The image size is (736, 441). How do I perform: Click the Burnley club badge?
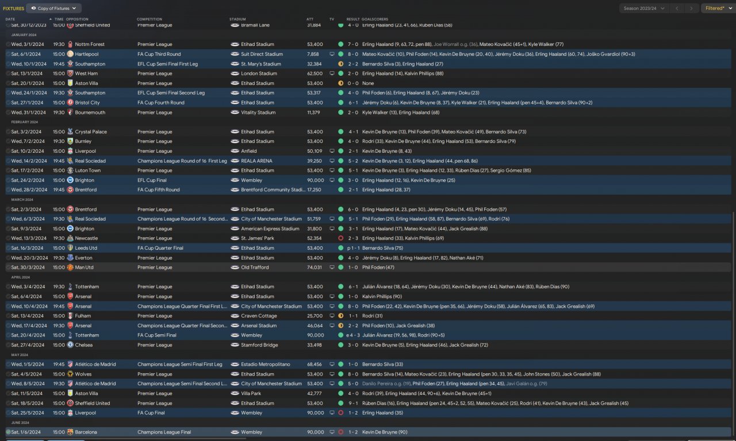[x=70, y=141]
